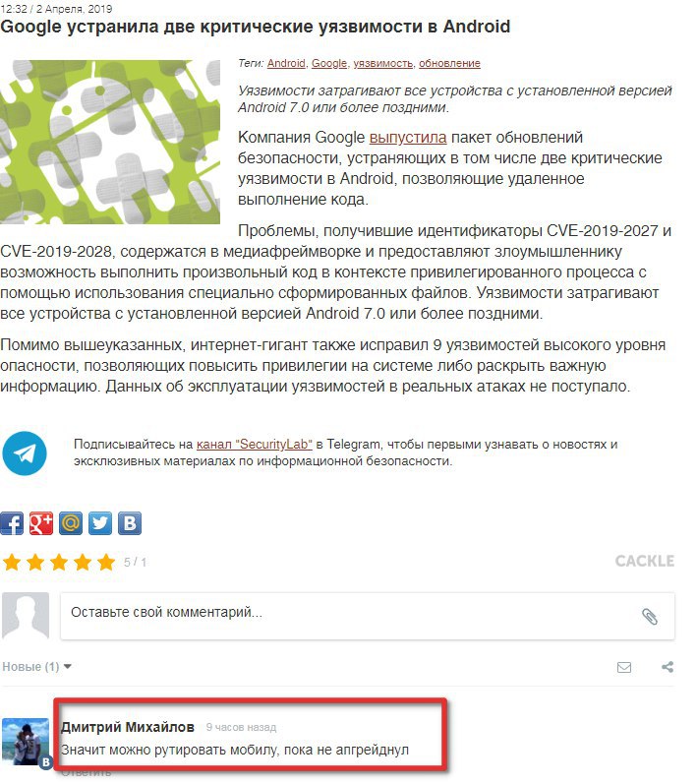Click the comments share icon
The height and width of the screenshot is (784, 697).
click(668, 667)
